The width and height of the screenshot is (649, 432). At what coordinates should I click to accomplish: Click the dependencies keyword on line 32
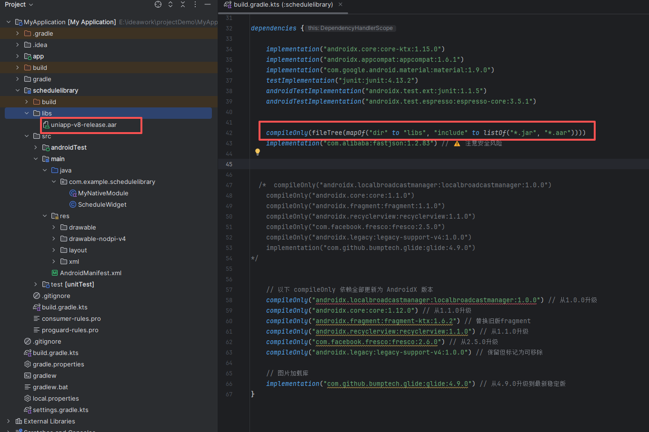click(x=273, y=28)
